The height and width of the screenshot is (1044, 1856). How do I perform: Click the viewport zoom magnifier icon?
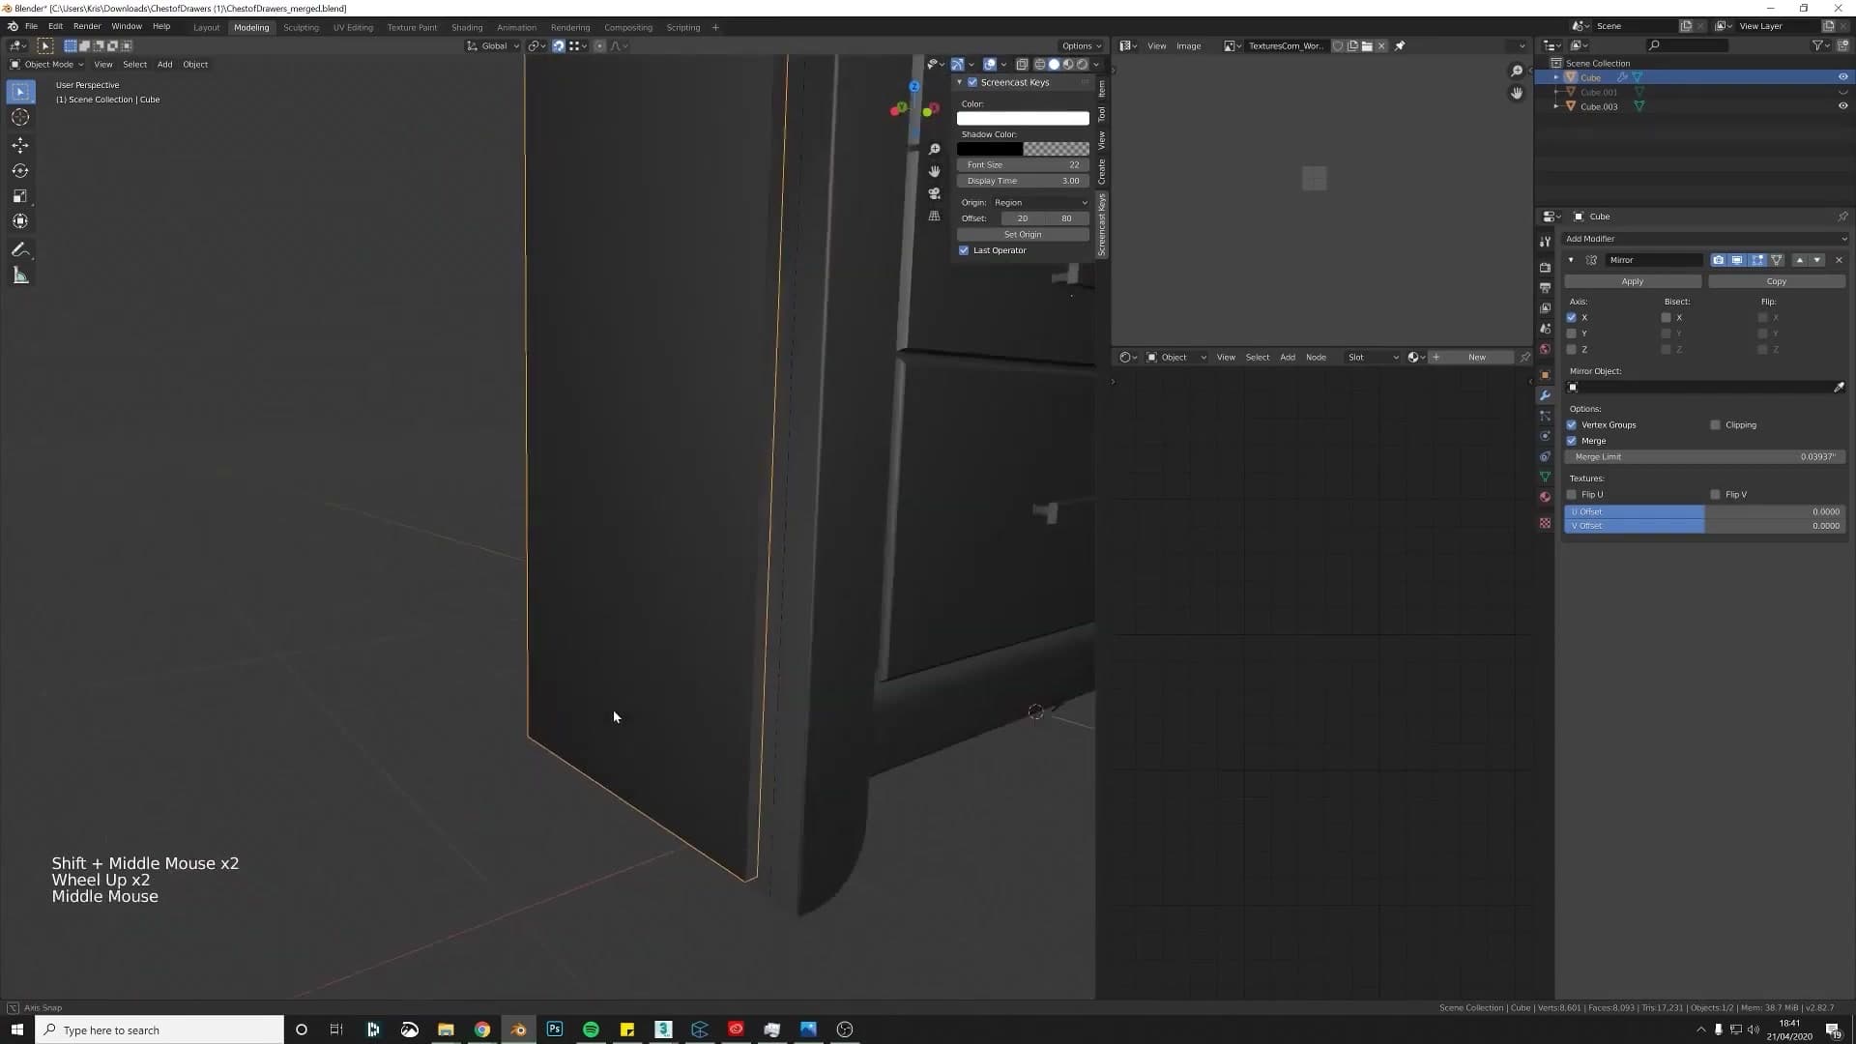(x=934, y=149)
